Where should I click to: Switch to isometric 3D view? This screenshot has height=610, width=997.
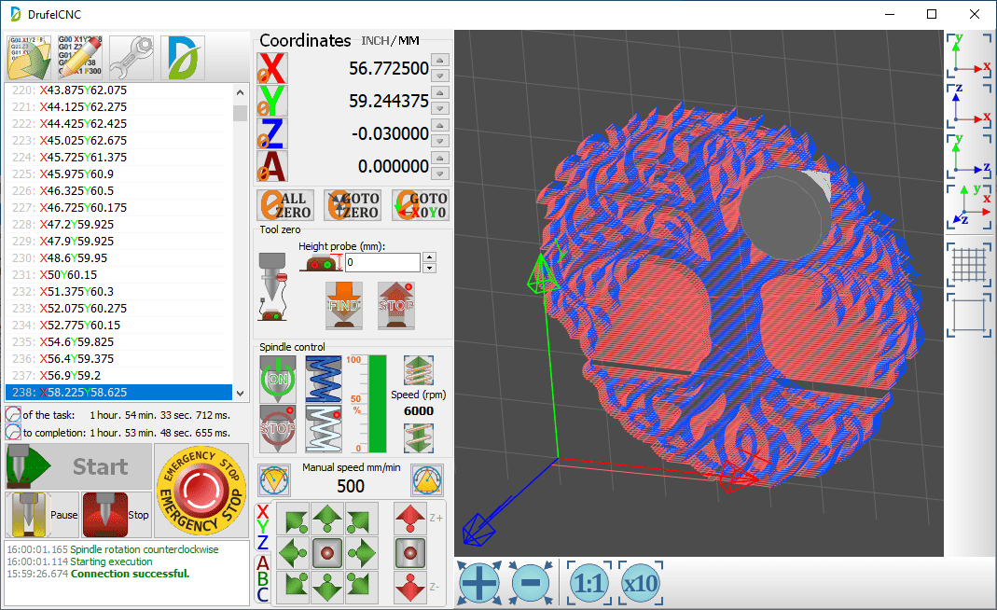[x=969, y=206]
